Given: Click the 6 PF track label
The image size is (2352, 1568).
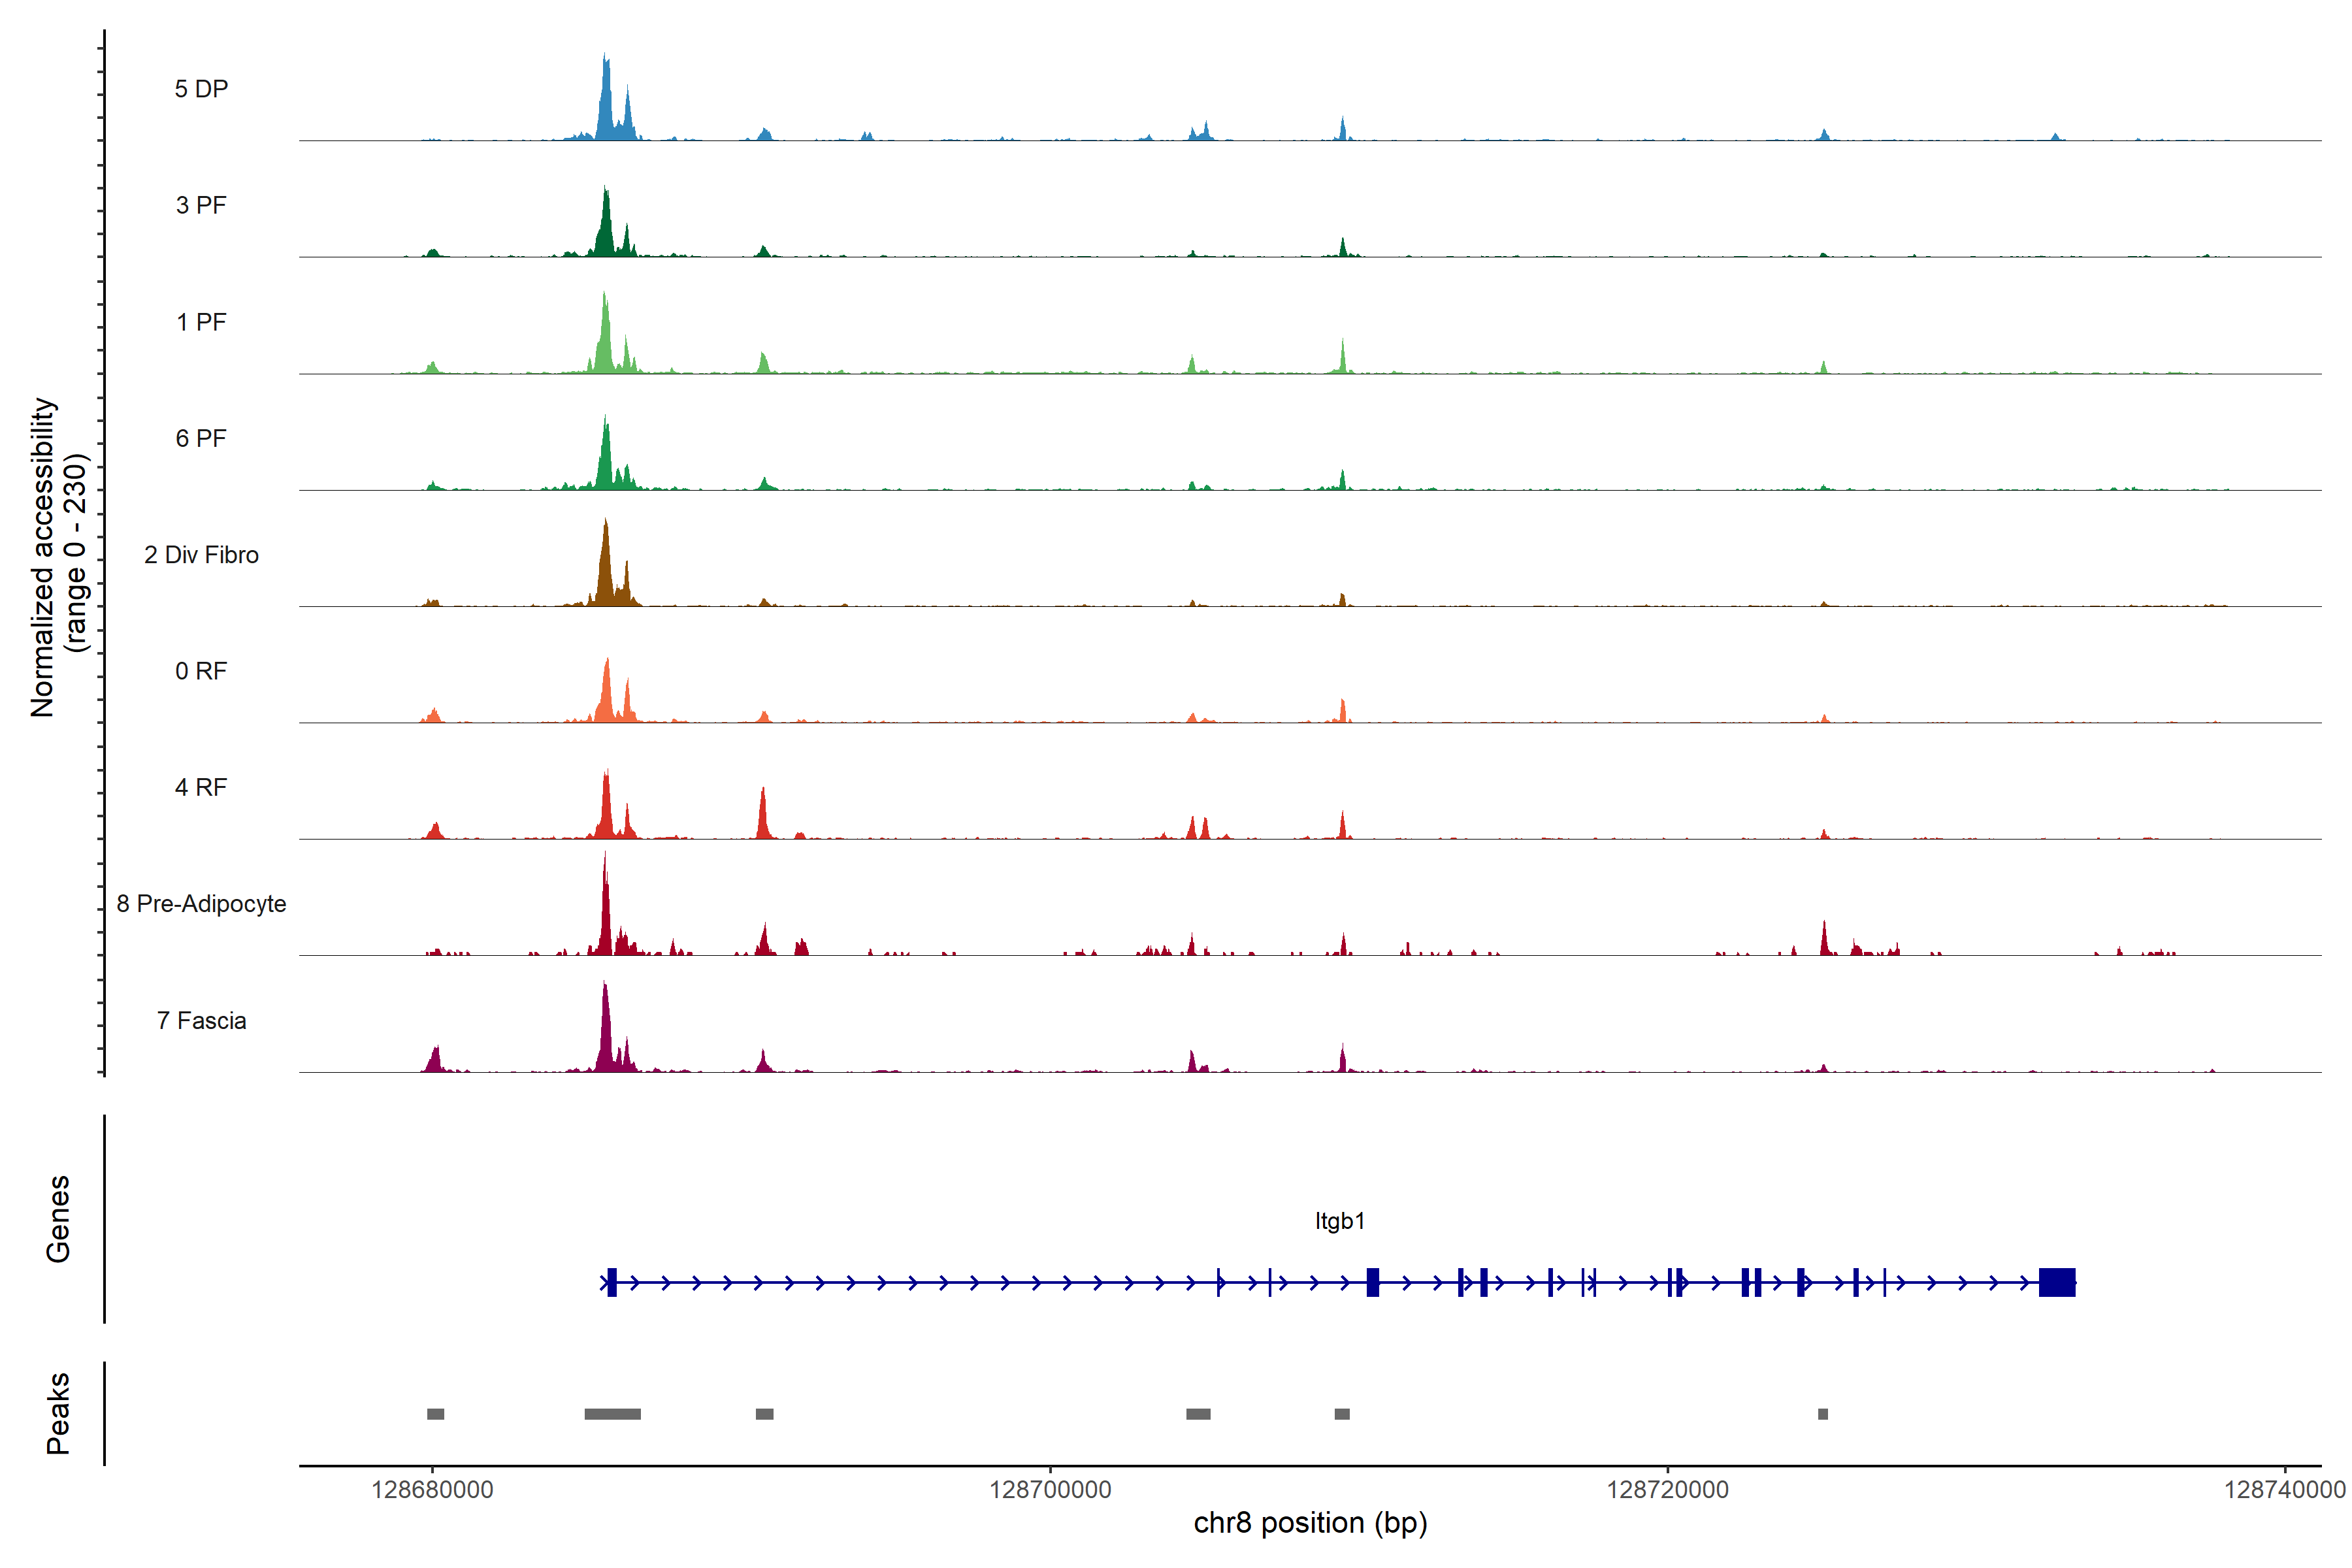Looking at the screenshot, I should click(201, 438).
